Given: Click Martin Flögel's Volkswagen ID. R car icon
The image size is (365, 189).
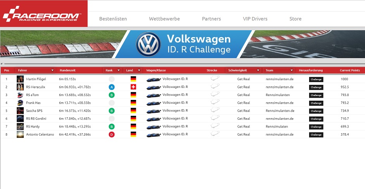Looking at the screenshot, I should 153,79.
